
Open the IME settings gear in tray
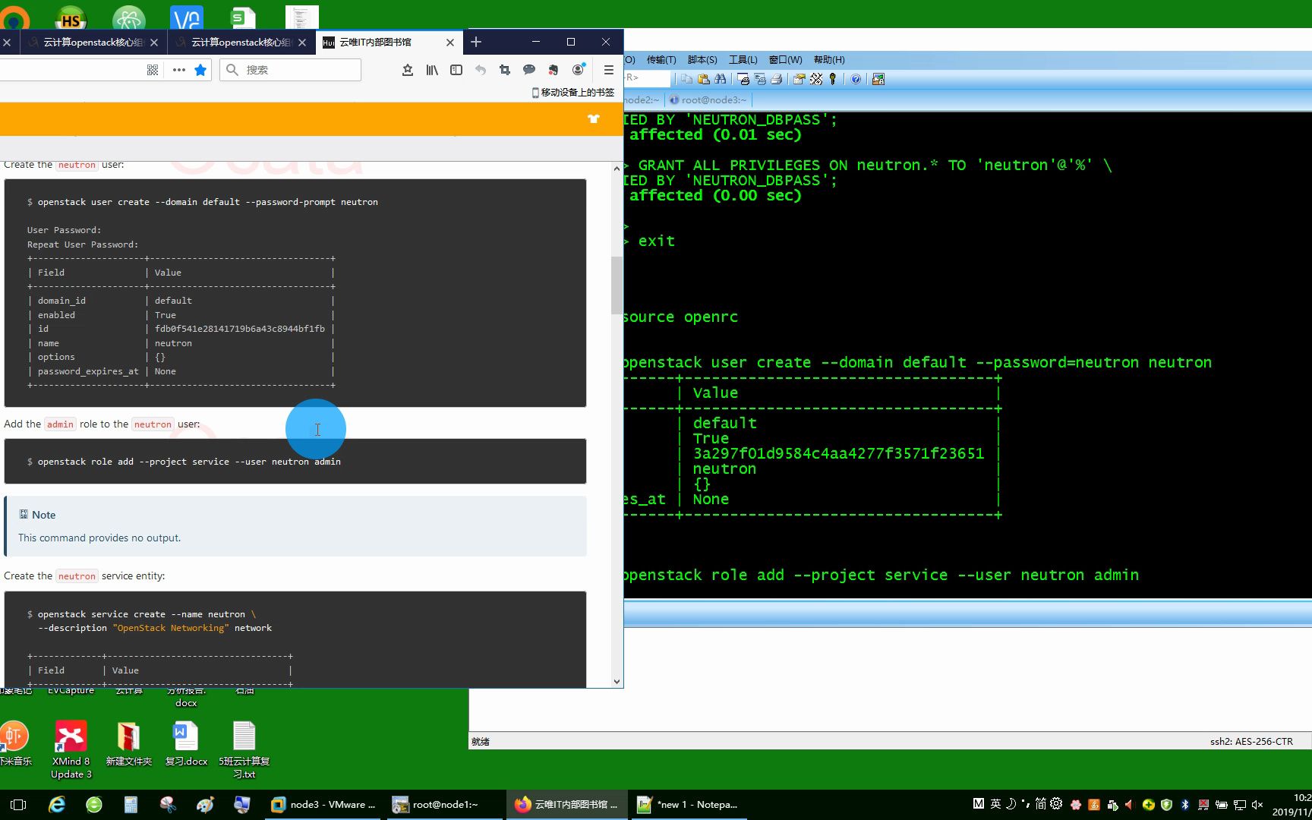tap(1056, 804)
